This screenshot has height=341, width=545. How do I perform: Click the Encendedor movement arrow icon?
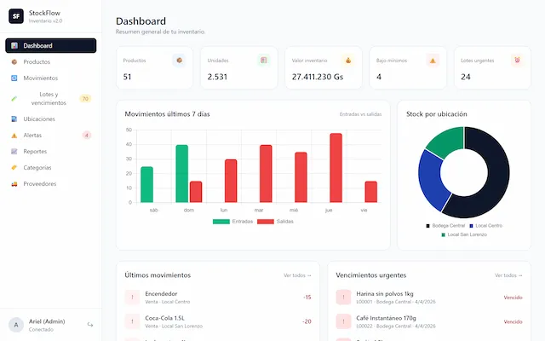pyautogui.click(x=132, y=297)
